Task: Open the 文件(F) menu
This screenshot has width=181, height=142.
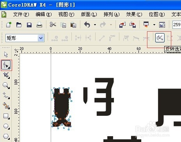Action: (21, 14)
